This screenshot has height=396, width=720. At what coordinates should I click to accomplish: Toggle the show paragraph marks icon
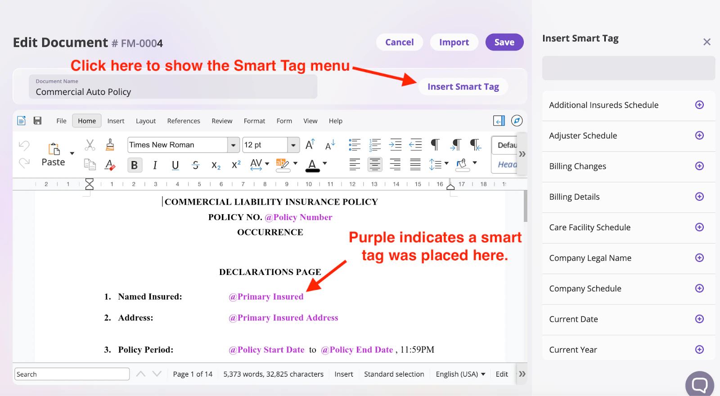(x=435, y=144)
